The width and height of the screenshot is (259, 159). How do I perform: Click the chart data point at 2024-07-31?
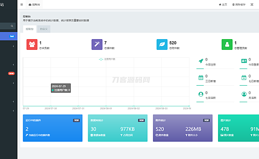coord(78,106)
